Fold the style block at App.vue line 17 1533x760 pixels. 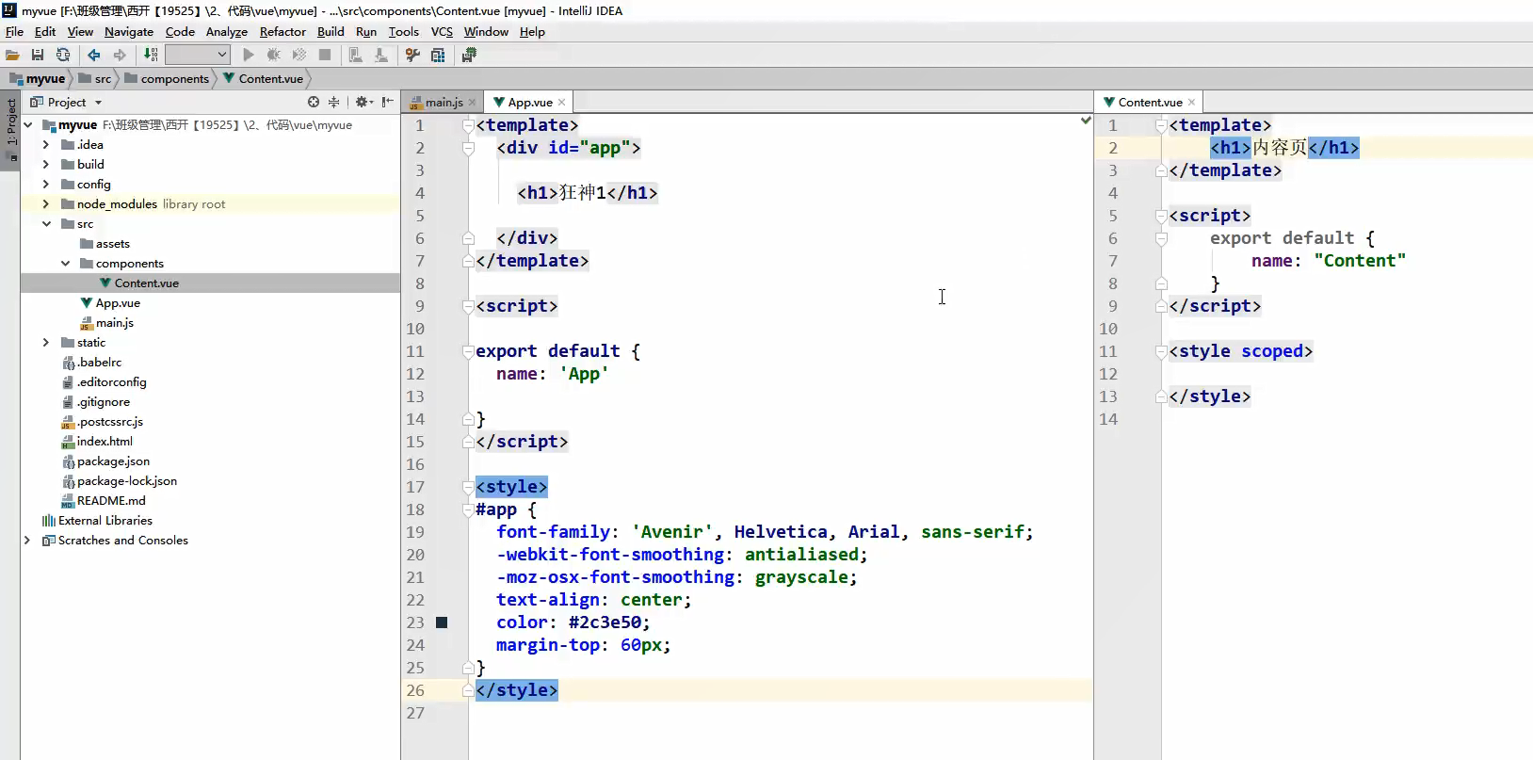coord(468,487)
